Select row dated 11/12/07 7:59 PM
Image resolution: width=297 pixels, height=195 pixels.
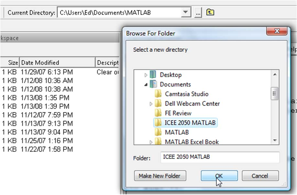60,115
